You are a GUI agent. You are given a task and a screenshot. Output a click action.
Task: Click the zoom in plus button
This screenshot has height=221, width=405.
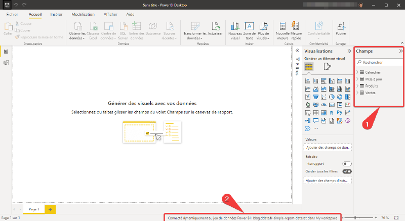tap(376, 218)
